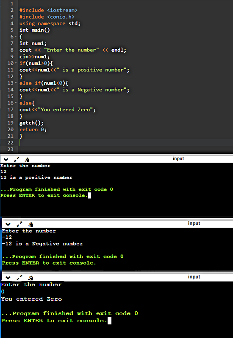Image resolution: width=233 pixels, height=338 pixels.
Task: Expand to fullscreen the console showing '-12 is a Negative number'
Action: 19,224
